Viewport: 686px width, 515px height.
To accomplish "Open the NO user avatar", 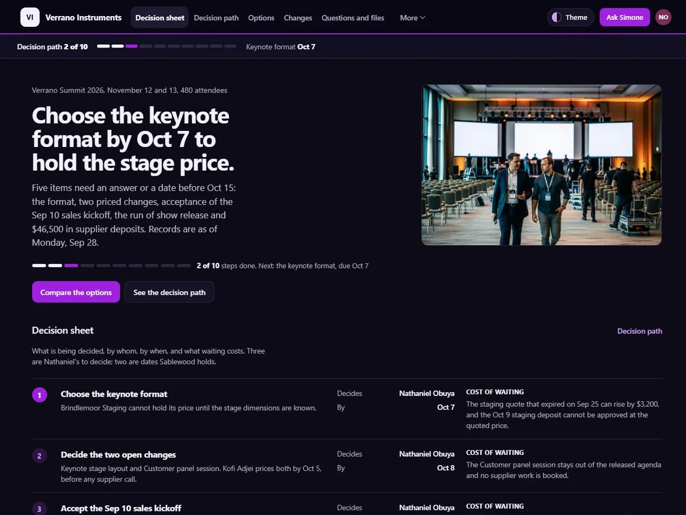I will coord(663,17).
